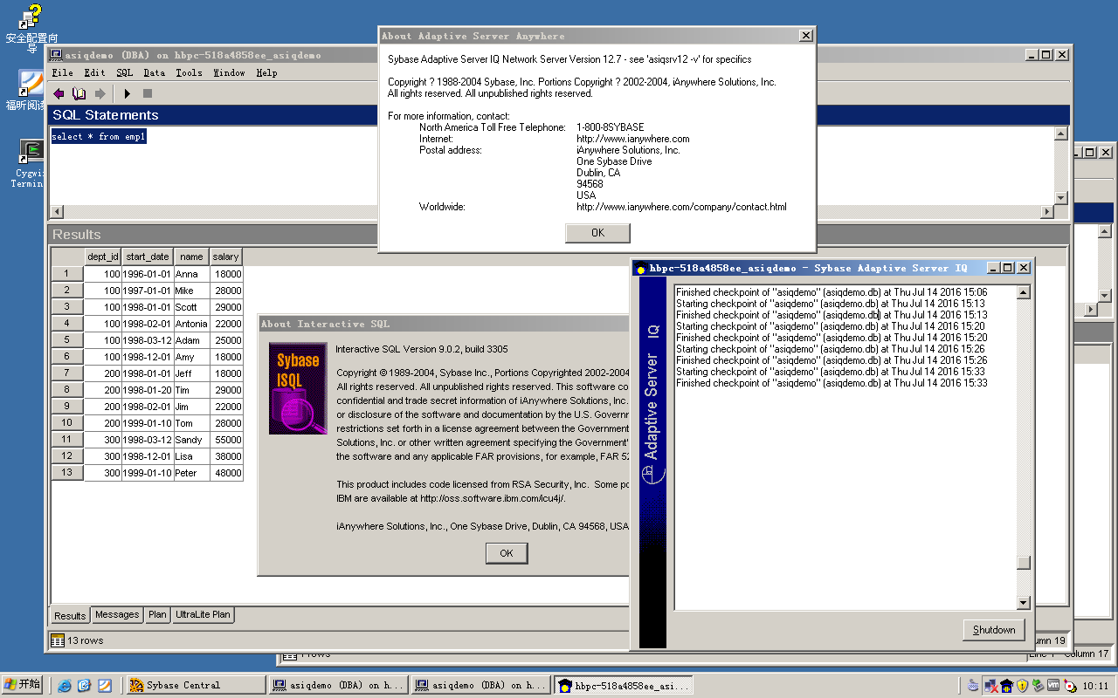Click the Interactive SQL window title-bar icon
This screenshot has width=1118, height=698.
(56, 55)
